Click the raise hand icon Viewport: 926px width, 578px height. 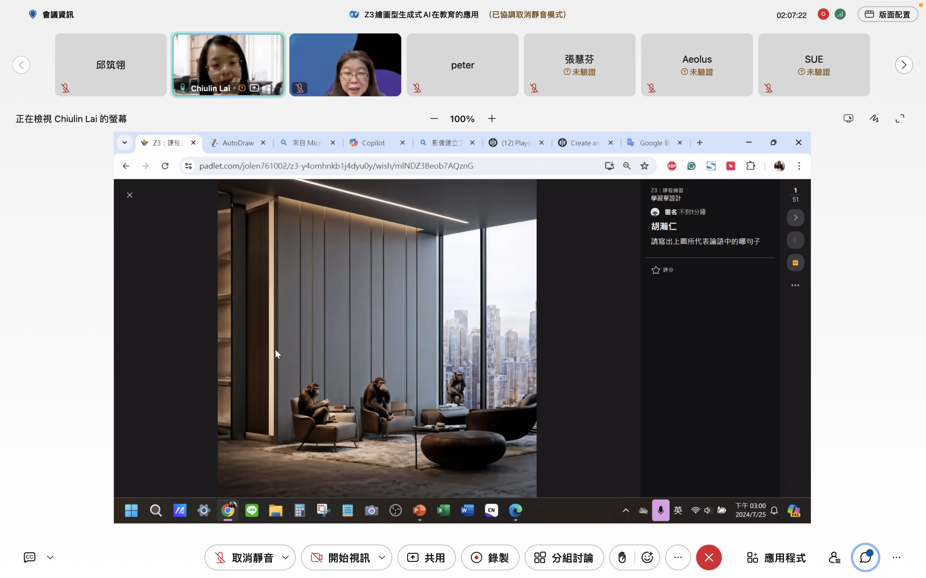point(622,557)
